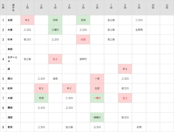Select the 四球 cell in 太田's row
This screenshot has width=174, height=132.
(x=55, y=20)
